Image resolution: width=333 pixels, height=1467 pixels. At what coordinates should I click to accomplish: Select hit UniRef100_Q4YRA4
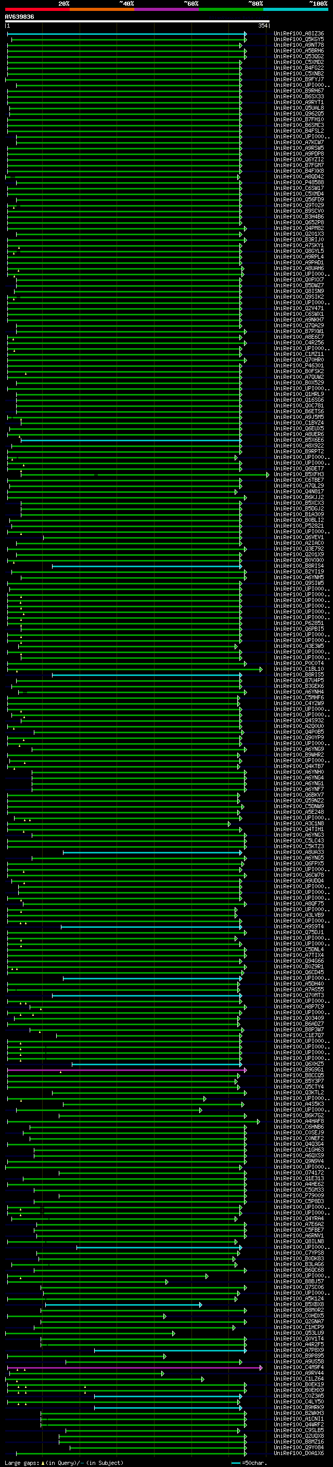point(299,1219)
